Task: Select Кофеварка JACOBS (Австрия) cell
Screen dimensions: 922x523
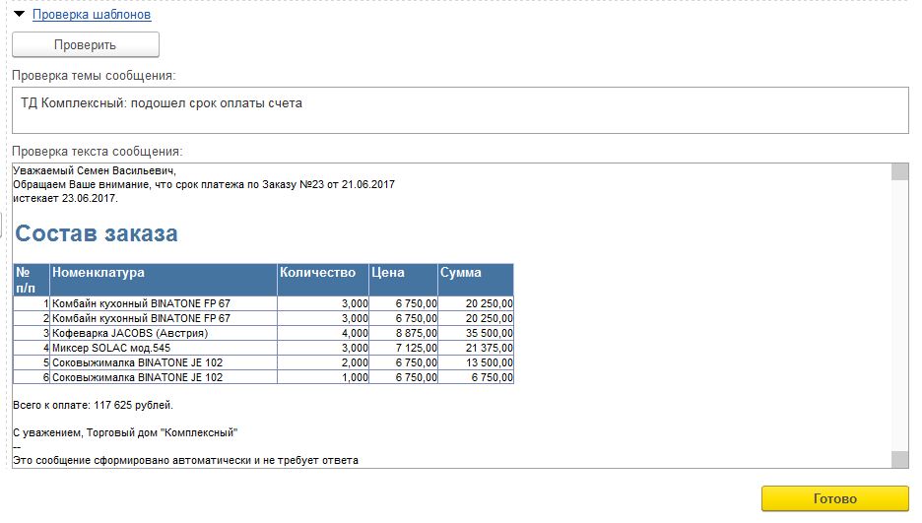Action: click(164, 333)
